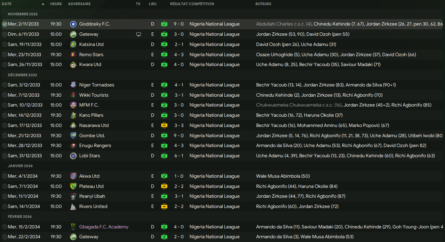Click the Kano Pillars club crest
Viewport: 445px width, 242px height.
73,115
